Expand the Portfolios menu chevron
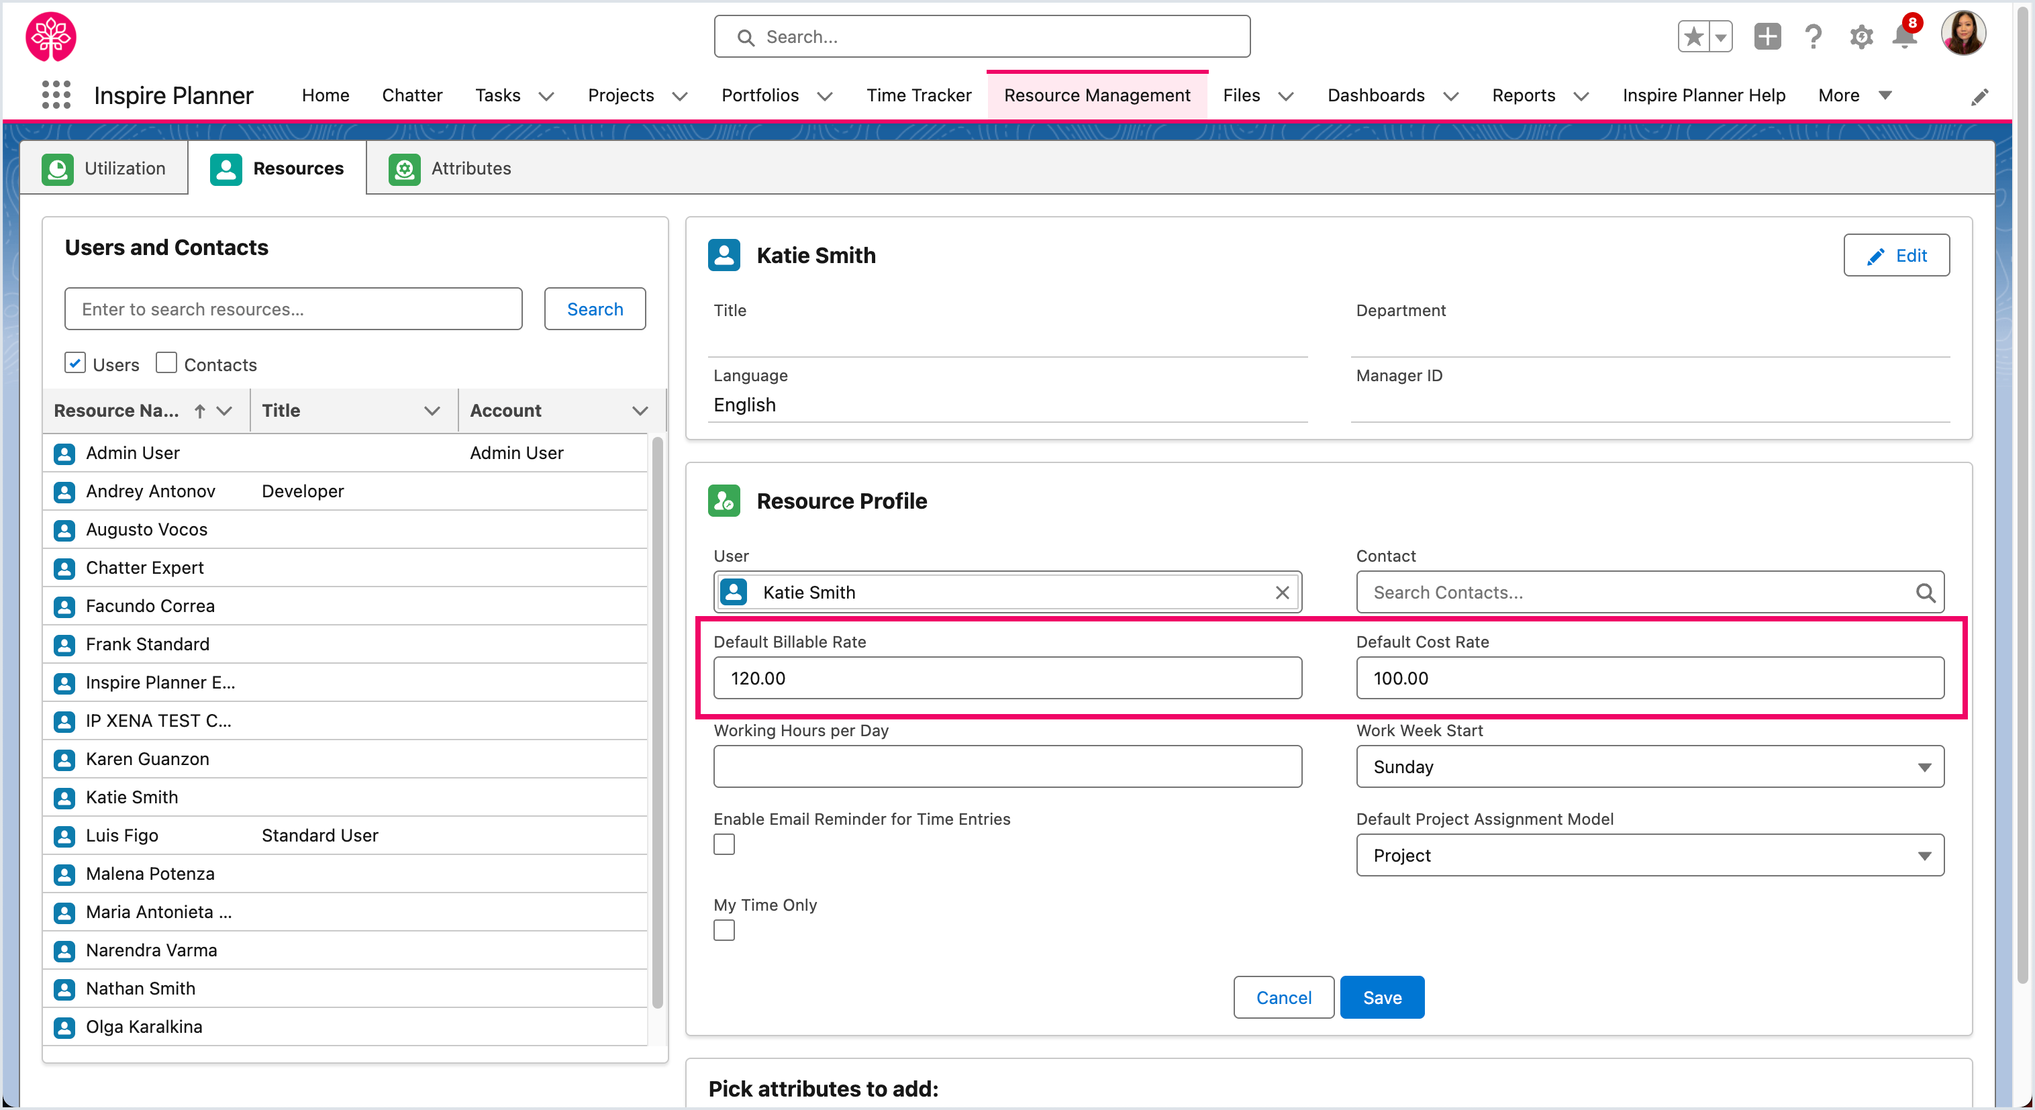The image size is (2035, 1110). coord(825,97)
